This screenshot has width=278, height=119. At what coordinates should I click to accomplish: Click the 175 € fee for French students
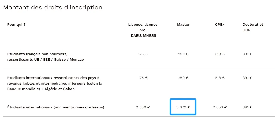point(143,54)
